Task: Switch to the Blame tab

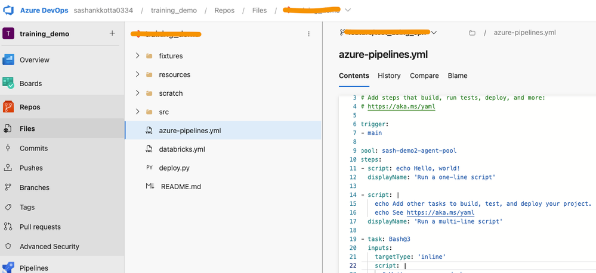Action: point(458,76)
